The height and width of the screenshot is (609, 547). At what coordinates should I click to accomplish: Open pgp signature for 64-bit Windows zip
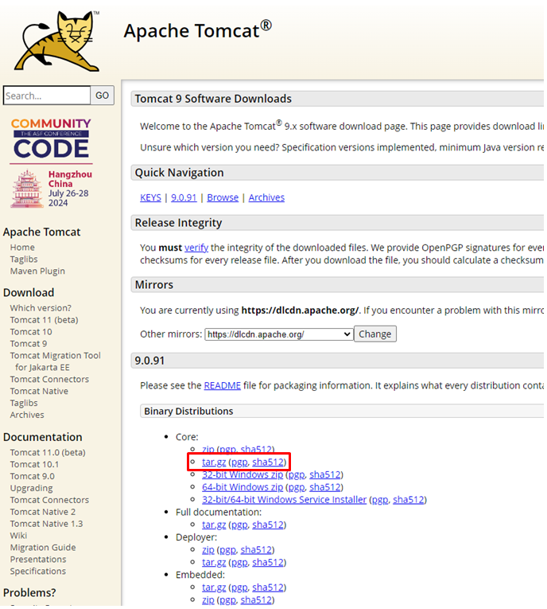tap(297, 487)
